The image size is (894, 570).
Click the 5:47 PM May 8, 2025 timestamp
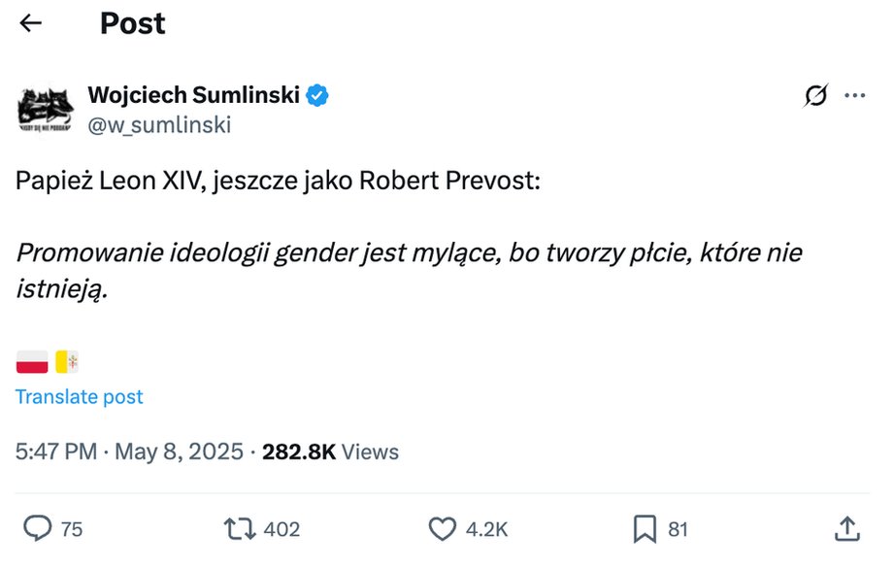click(x=129, y=452)
